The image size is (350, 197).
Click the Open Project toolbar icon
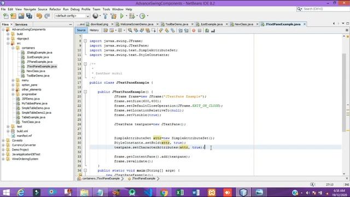(x=21, y=16)
